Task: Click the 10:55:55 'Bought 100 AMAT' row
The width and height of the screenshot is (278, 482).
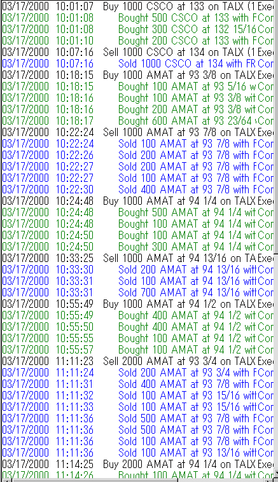Action: (137, 338)
